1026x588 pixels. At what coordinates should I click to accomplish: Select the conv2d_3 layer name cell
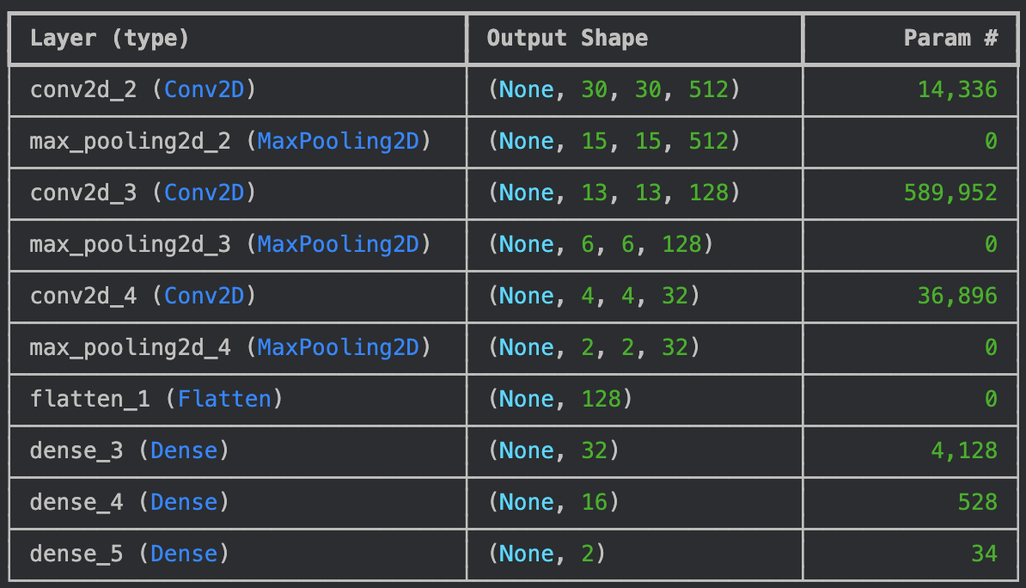[143, 193]
